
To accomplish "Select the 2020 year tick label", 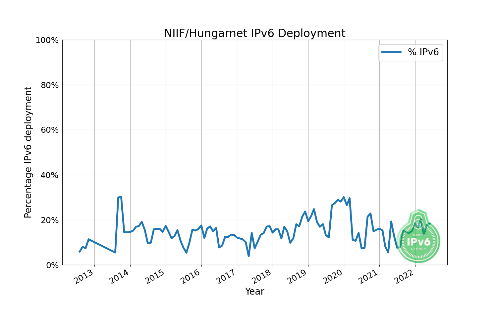I will 333,276.
